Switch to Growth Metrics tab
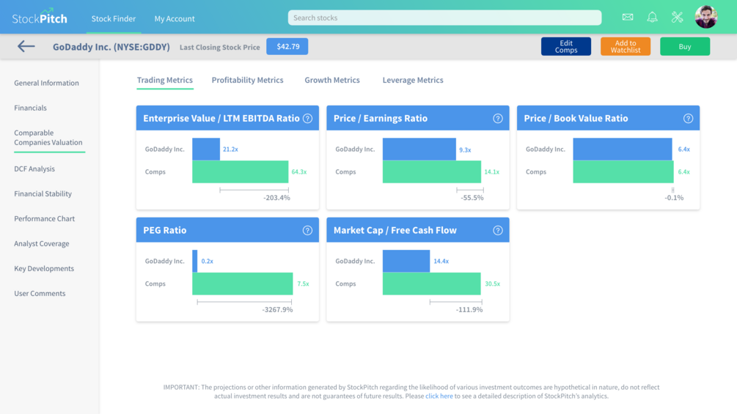737x414 pixels. pyautogui.click(x=332, y=80)
